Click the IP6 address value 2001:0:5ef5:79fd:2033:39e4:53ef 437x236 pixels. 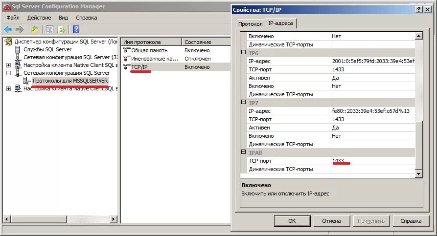[373, 61]
